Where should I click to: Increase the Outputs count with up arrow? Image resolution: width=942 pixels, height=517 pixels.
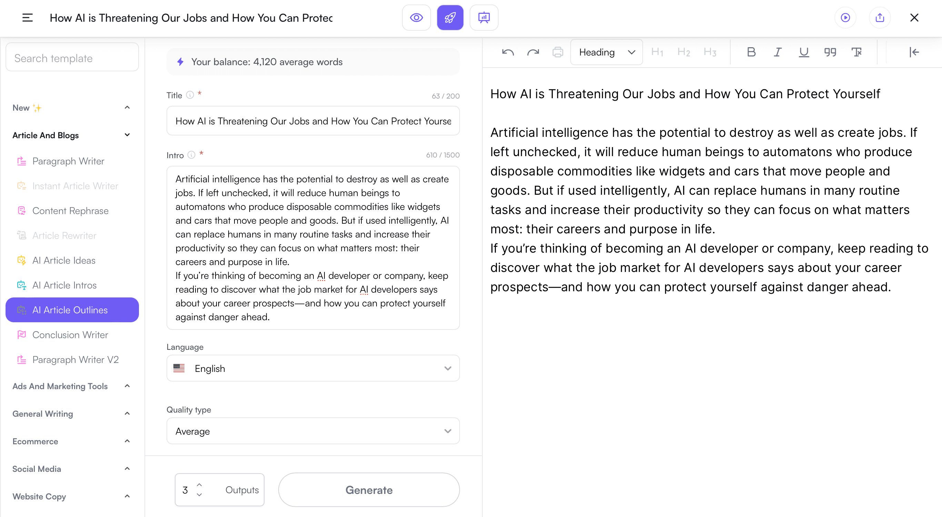(x=199, y=485)
